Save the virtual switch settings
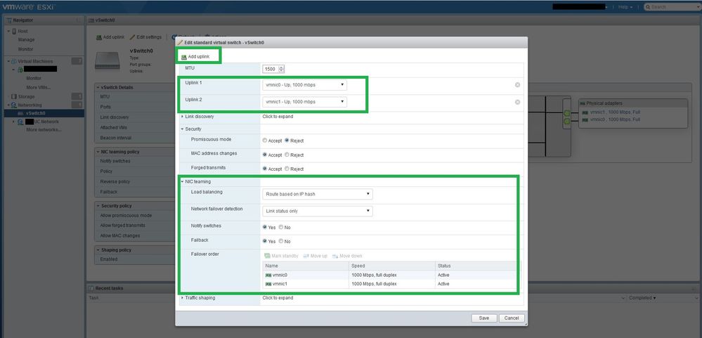This screenshot has height=338, width=702. click(484, 318)
